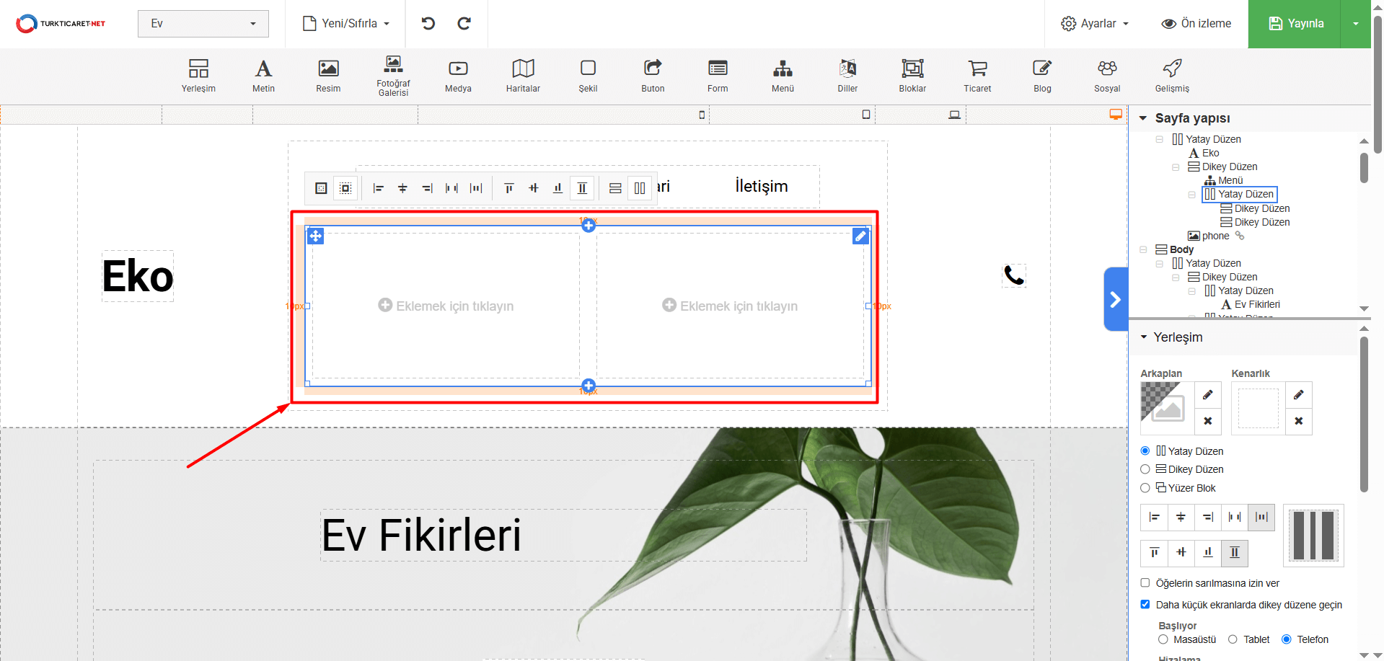
Task: Open the Ev page dropdown
Action: pos(203,24)
